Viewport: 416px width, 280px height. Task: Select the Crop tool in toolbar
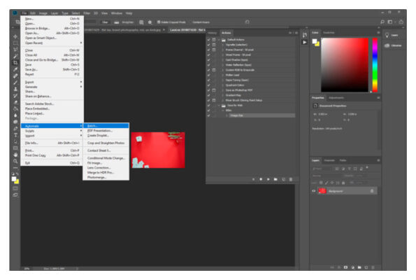point(15,63)
